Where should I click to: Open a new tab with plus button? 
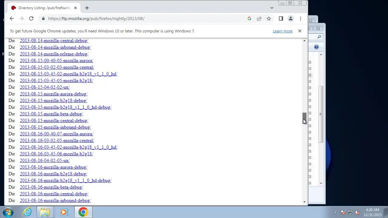(x=87, y=8)
